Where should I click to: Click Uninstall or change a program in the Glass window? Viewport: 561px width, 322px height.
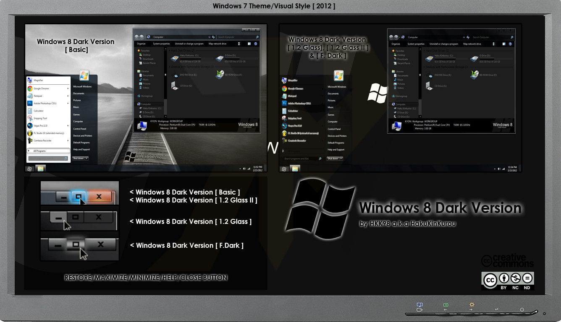point(444,44)
